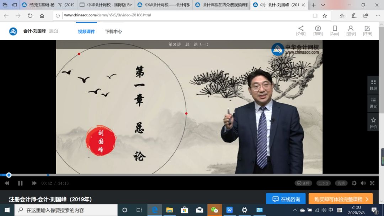This screenshot has width=384, height=216.
Task: Click the 注册 register icon
Action: (x=367, y=31)
